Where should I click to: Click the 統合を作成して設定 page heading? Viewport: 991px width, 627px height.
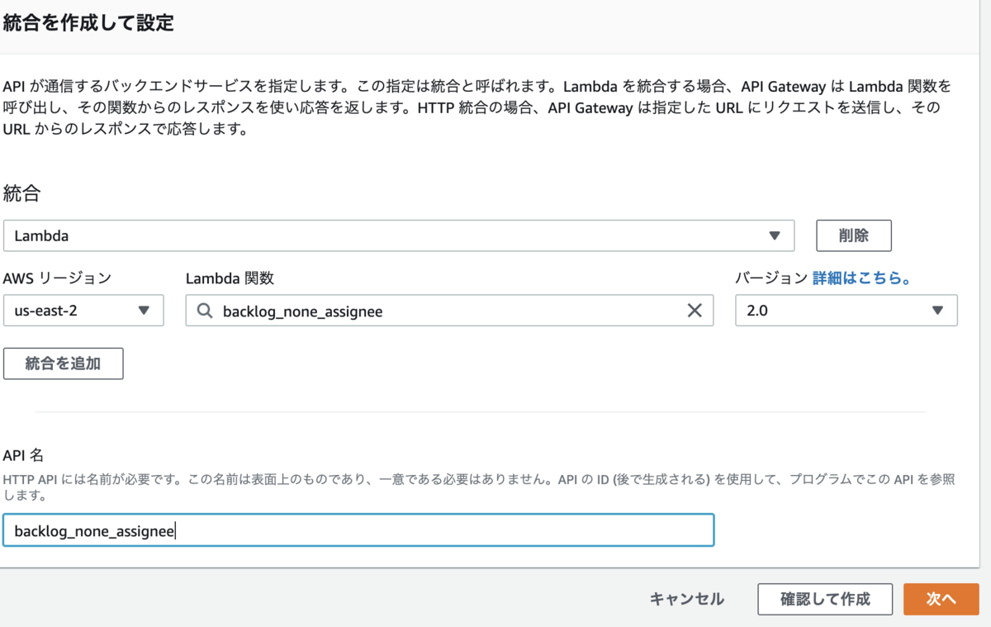88,23
